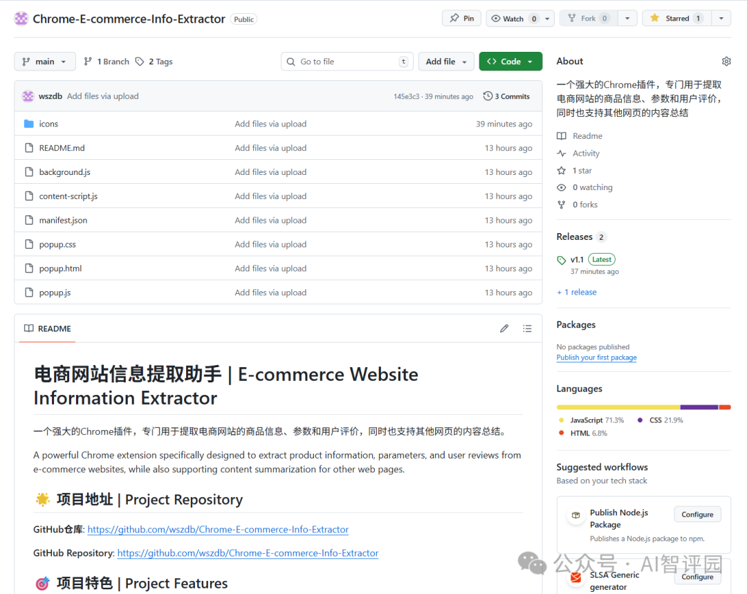Click the v1.1 release tag icon

point(562,259)
